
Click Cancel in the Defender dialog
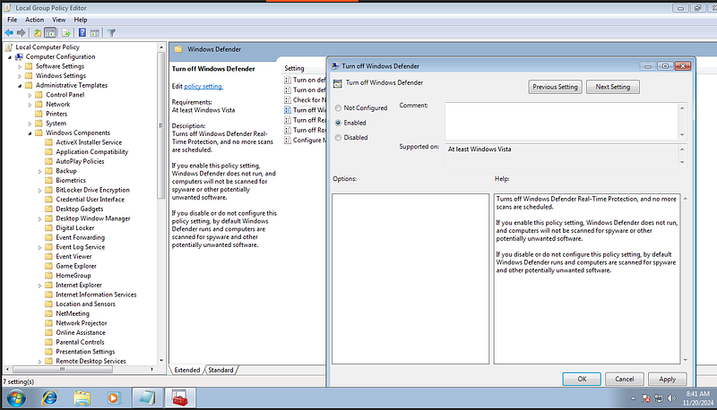pos(624,379)
